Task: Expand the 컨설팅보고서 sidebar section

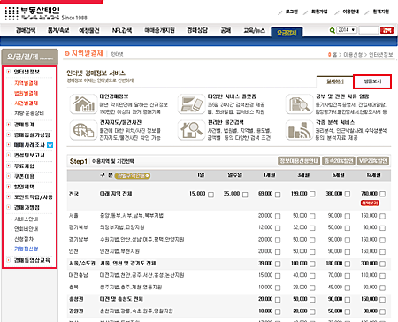Action: (29, 156)
